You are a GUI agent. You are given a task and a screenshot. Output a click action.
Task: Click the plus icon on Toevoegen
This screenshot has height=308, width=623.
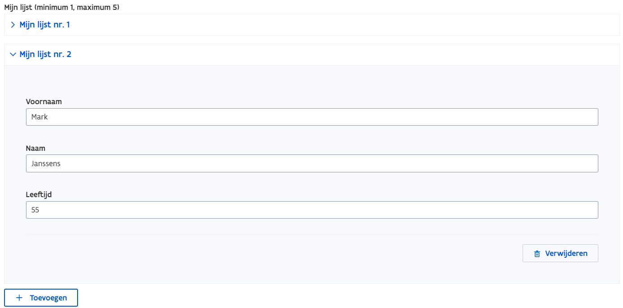[19, 298]
